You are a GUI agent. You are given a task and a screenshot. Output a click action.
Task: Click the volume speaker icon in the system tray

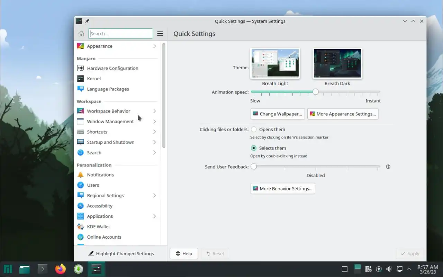coord(389,269)
